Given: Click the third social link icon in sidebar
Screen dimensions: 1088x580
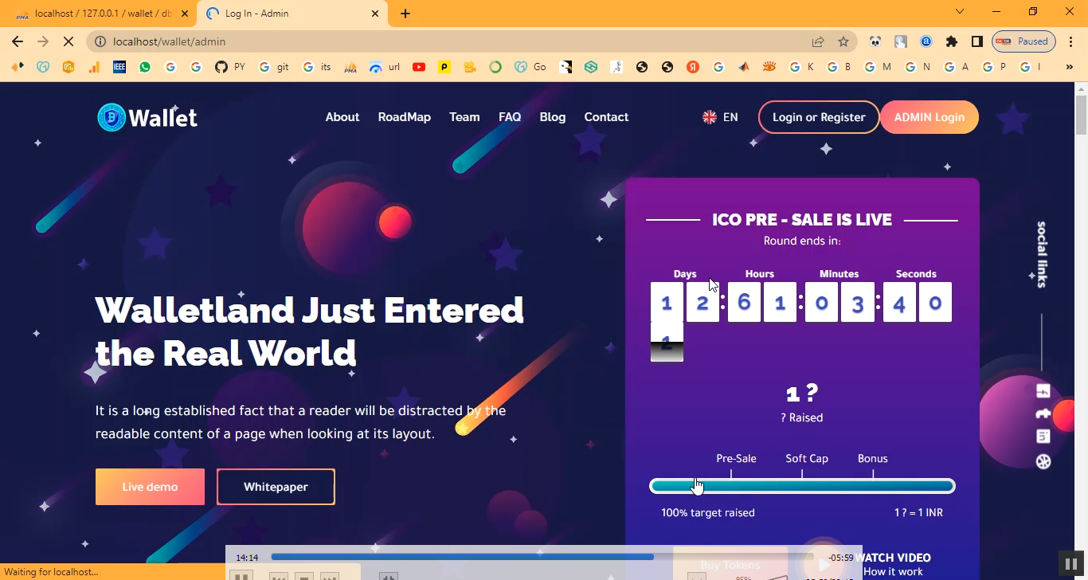Looking at the screenshot, I should [1043, 437].
